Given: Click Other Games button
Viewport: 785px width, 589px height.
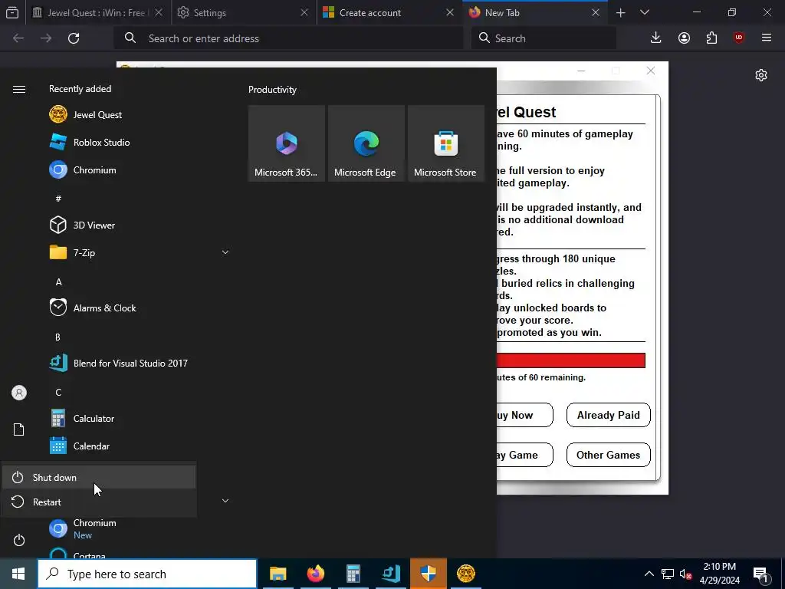Looking at the screenshot, I should coord(608,455).
